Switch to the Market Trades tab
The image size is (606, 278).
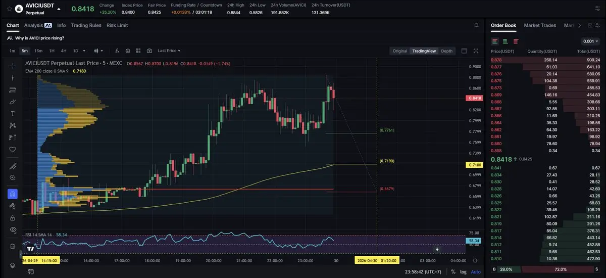pos(540,25)
